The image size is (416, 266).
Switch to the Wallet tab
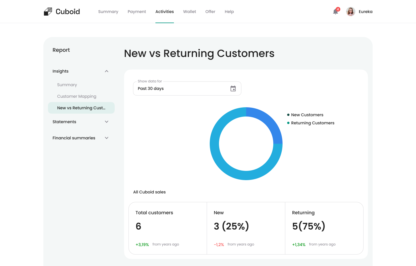[x=190, y=12]
